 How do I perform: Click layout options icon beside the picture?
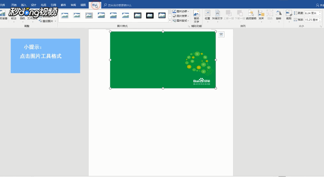click(x=221, y=35)
